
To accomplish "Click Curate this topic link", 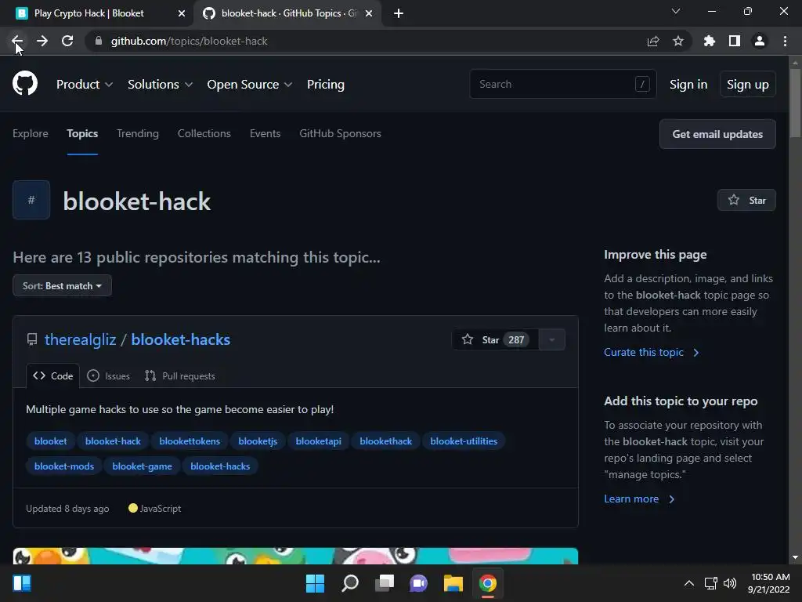I will 651,352.
